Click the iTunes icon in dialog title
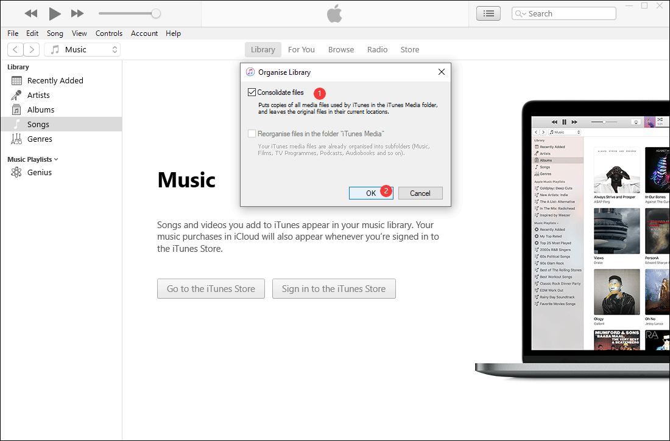The width and height of the screenshot is (670, 441). tap(250, 72)
